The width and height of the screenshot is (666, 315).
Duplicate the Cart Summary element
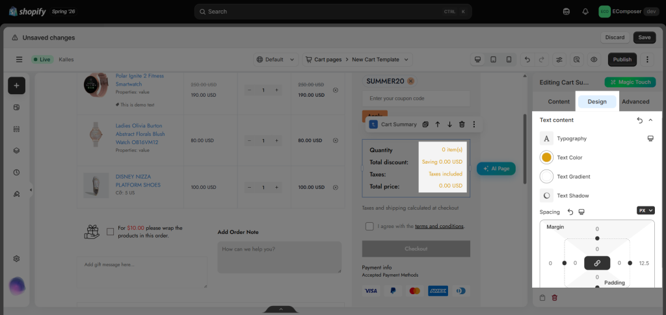click(425, 124)
